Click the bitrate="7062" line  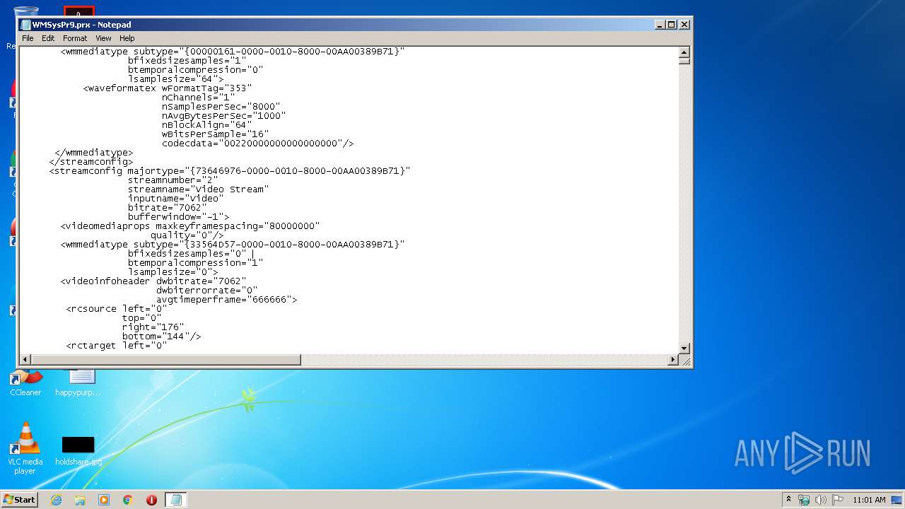pyautogui.click(x=168, y=208)
